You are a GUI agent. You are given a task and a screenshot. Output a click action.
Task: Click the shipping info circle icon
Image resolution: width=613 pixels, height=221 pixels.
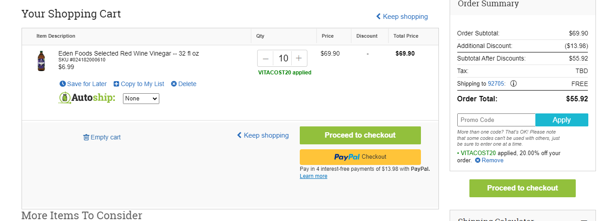513,83
